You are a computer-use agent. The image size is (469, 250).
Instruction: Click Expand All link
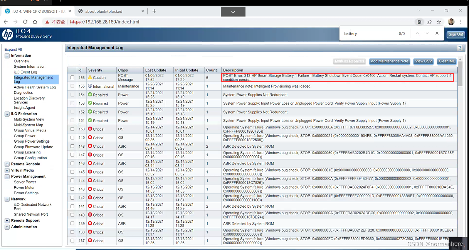pyautogui.click(x=13, y=50)
